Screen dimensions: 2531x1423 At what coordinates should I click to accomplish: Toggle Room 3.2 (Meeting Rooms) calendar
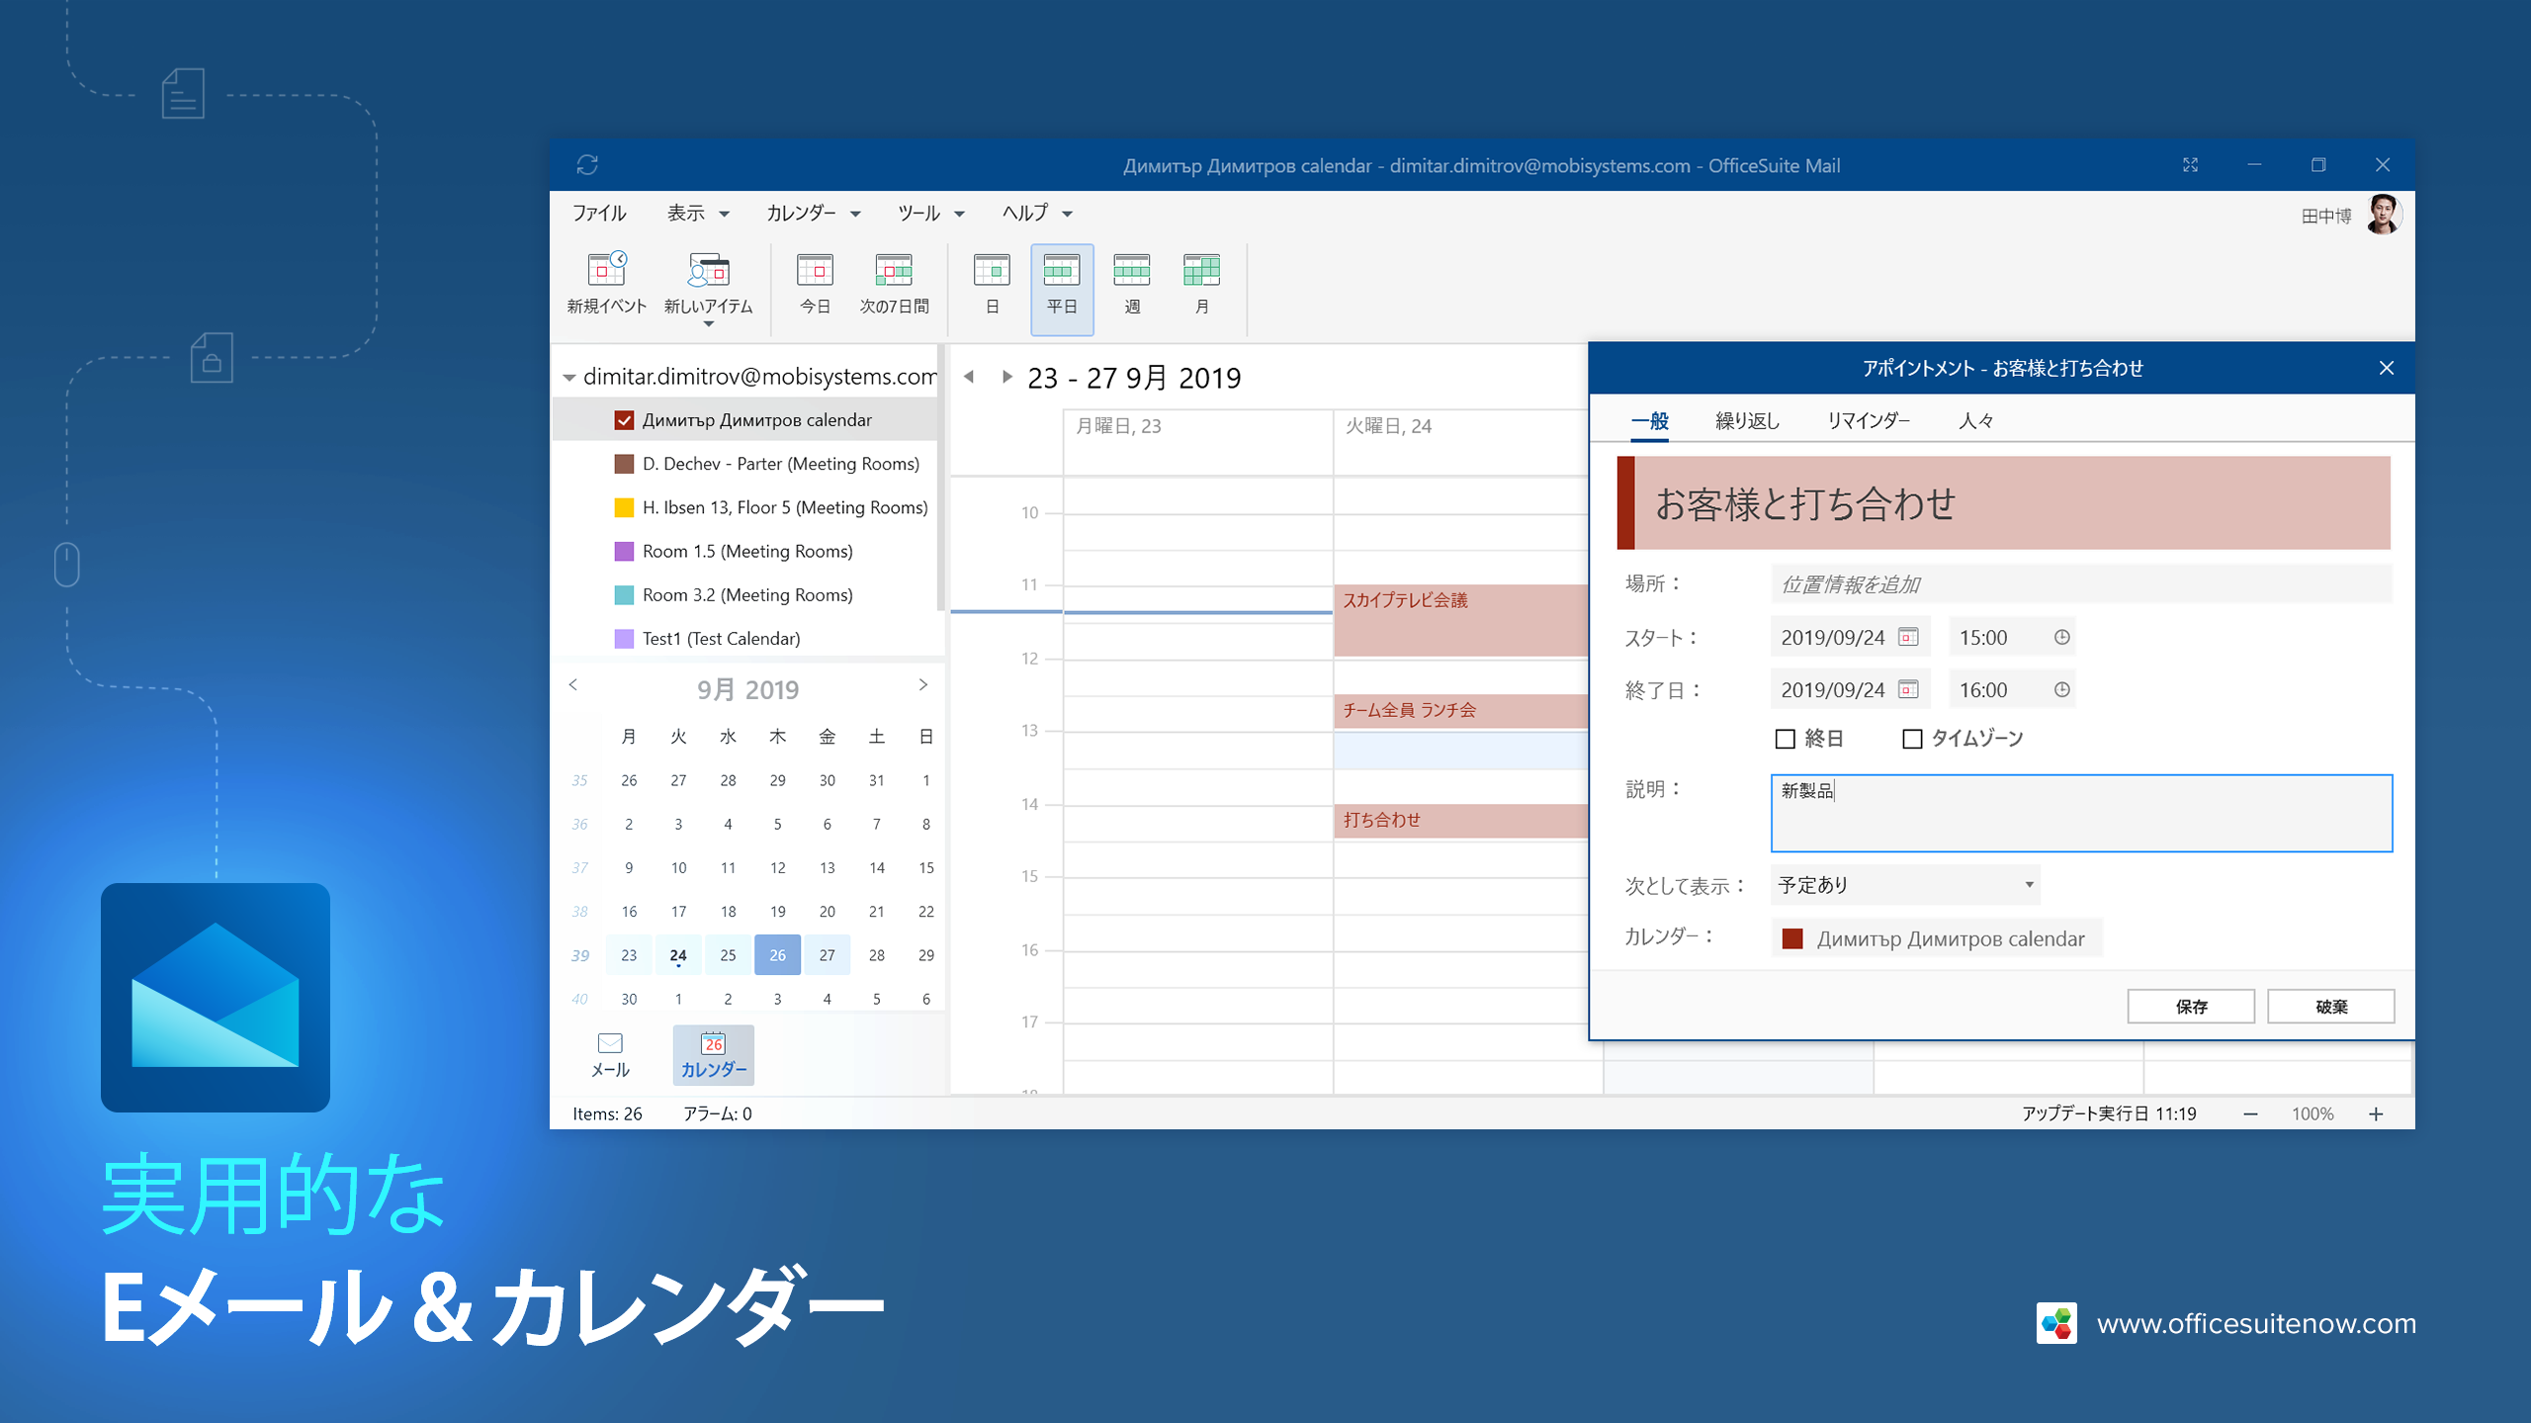click(x=624, y=594)
